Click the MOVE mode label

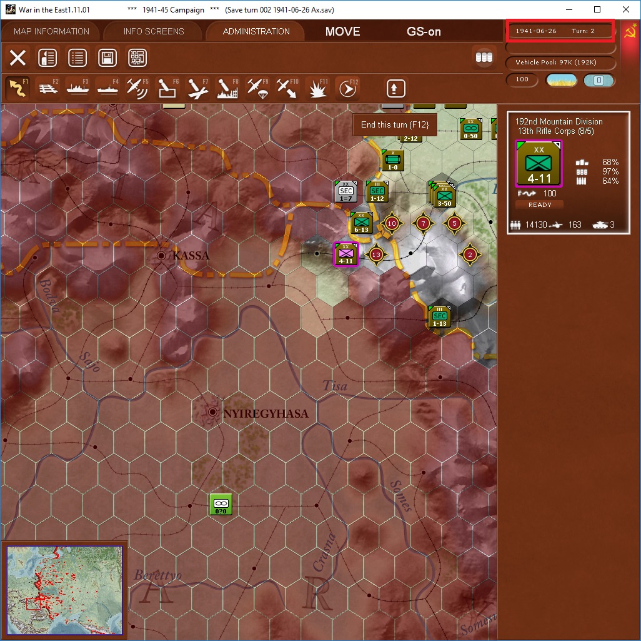[x=342, y=31]
